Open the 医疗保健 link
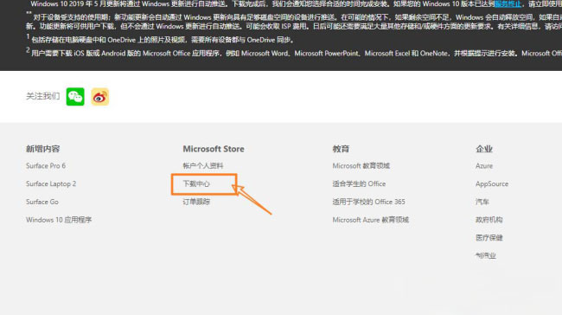Screen dimensions: 562x315 489,237
